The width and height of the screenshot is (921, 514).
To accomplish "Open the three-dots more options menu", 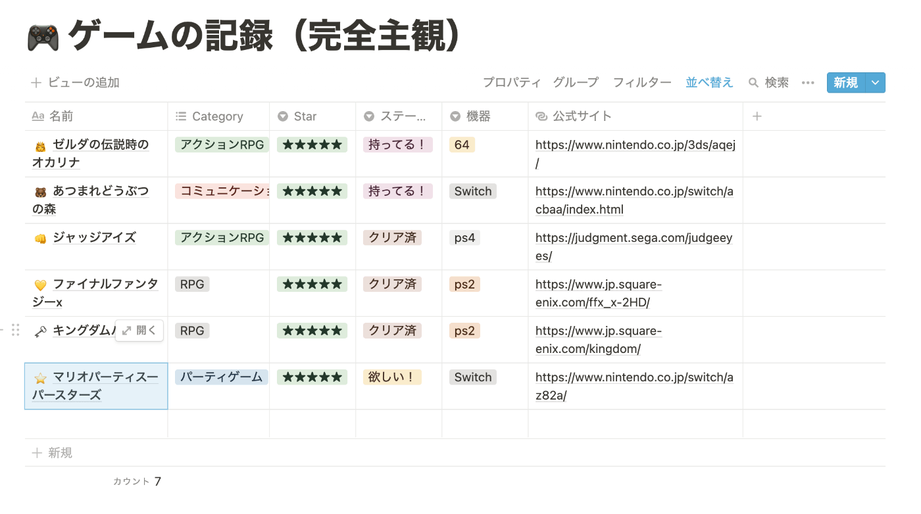I will click(808, 83).
